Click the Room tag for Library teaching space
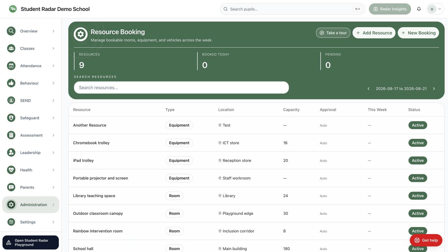448x252 pixels. coord(174,196)
